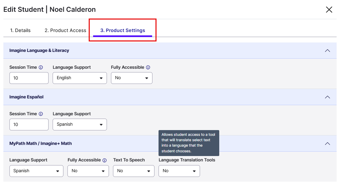Click info icon beside Fully Accessible in Language & Literacy

[148, 67]
